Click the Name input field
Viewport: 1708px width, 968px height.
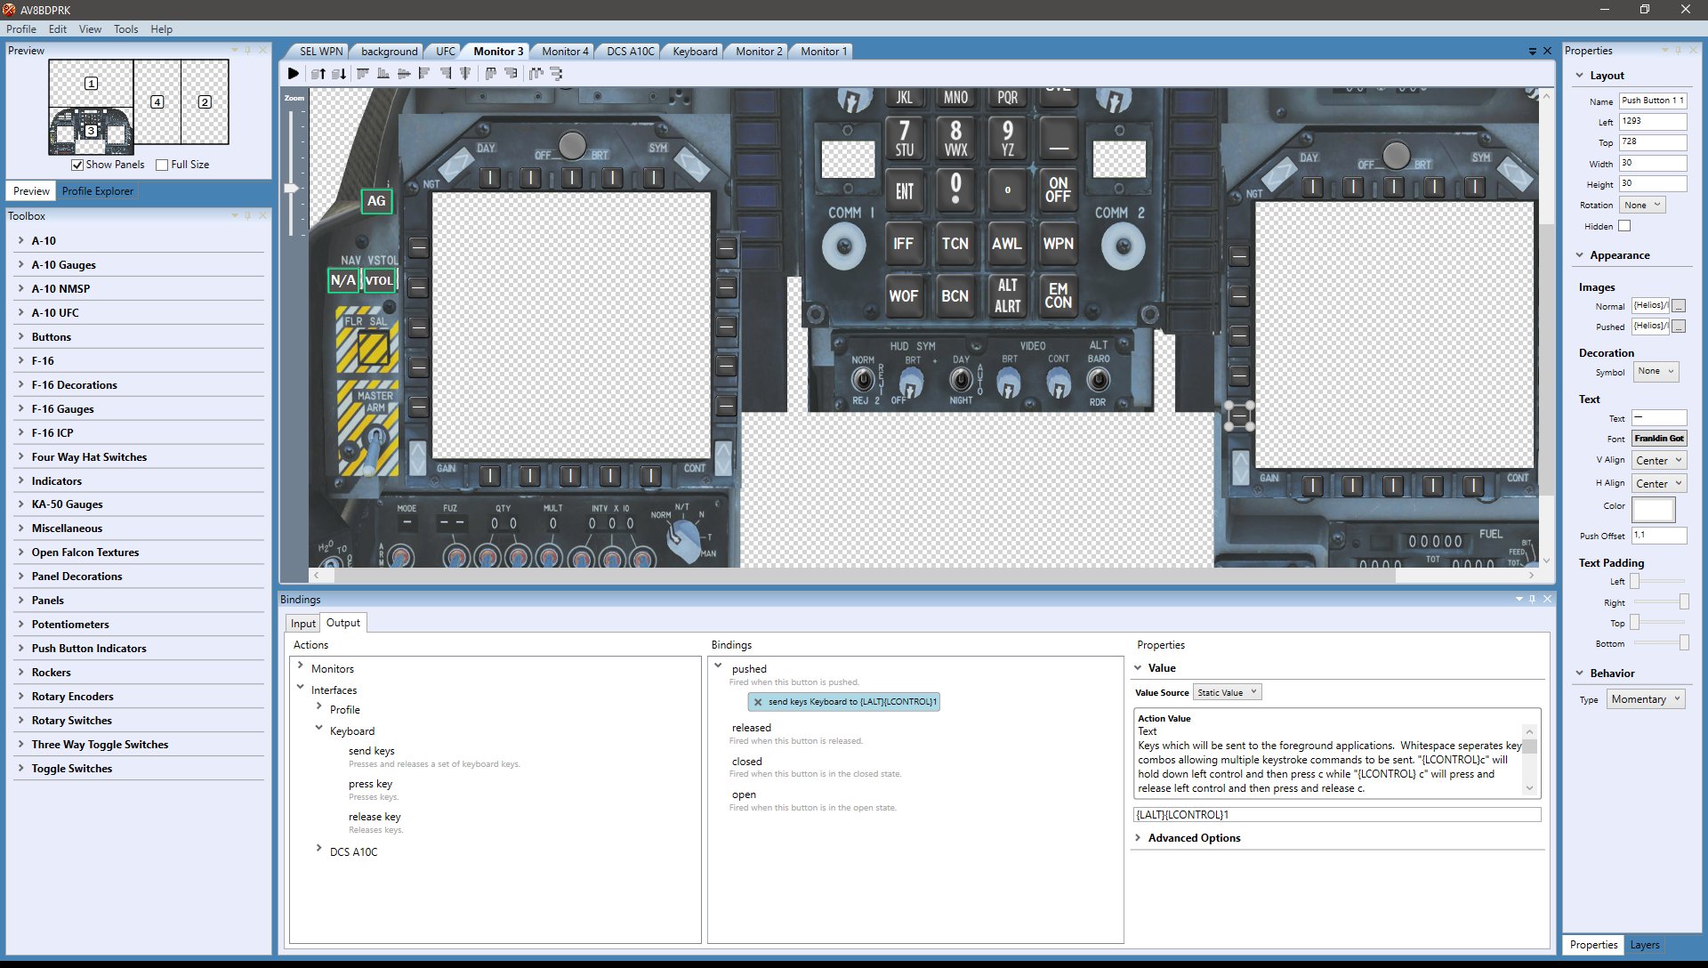(x=1652, y=101)
